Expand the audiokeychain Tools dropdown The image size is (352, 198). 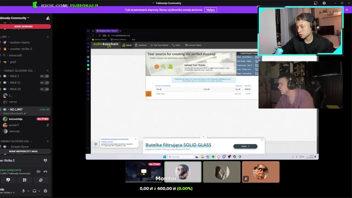pyautogui.click(x=176, y=45)
